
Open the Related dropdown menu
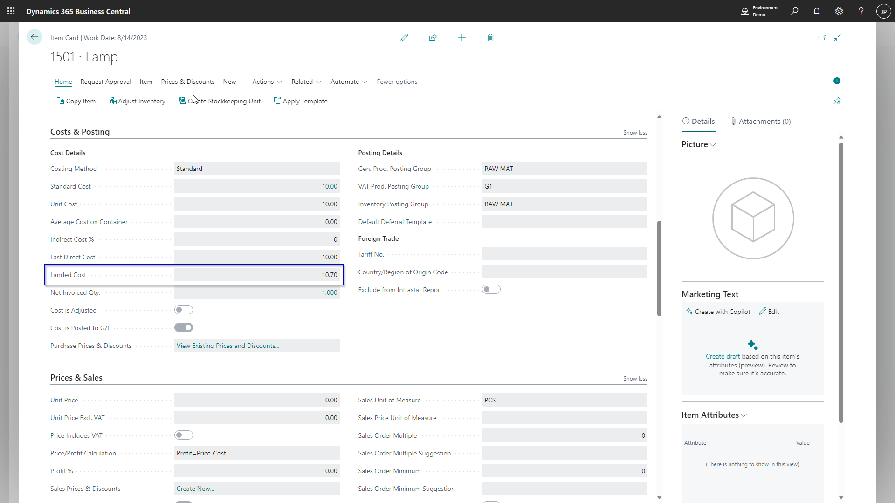[x=306, y=82]
